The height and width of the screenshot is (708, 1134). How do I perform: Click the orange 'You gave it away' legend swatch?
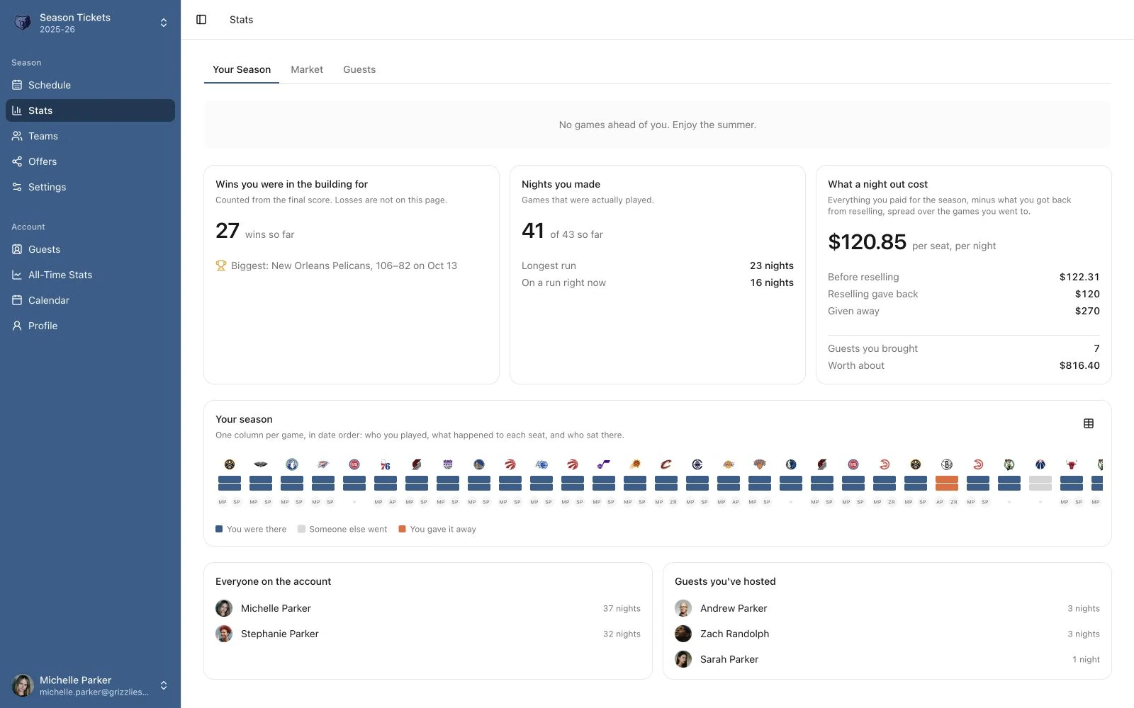[x=403, y=529]
